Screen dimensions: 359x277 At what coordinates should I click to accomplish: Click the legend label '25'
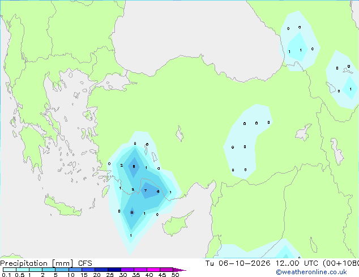coord(110,275)
